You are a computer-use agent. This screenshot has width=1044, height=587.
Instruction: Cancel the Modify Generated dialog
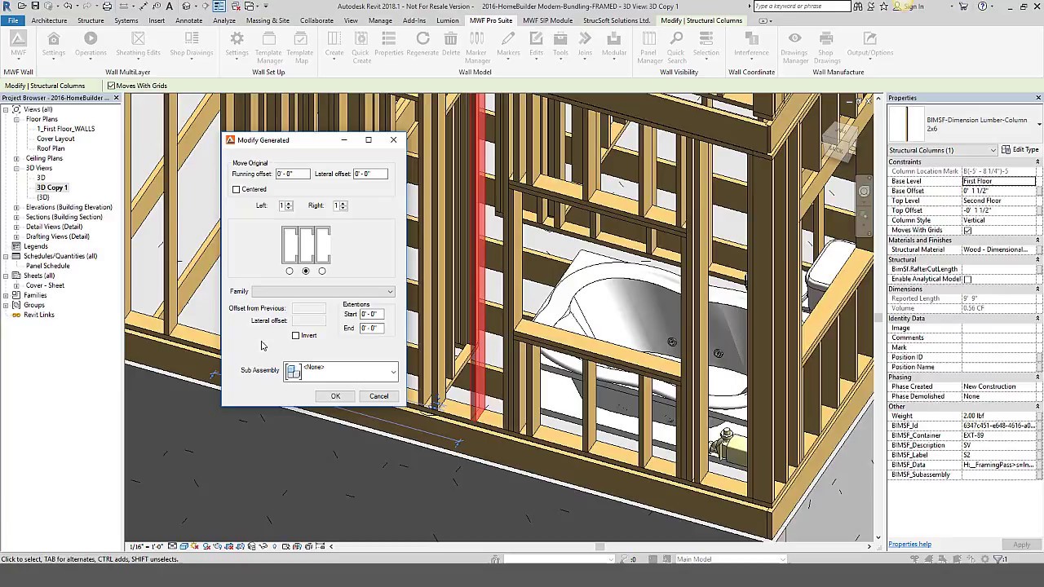click(378, 396)
